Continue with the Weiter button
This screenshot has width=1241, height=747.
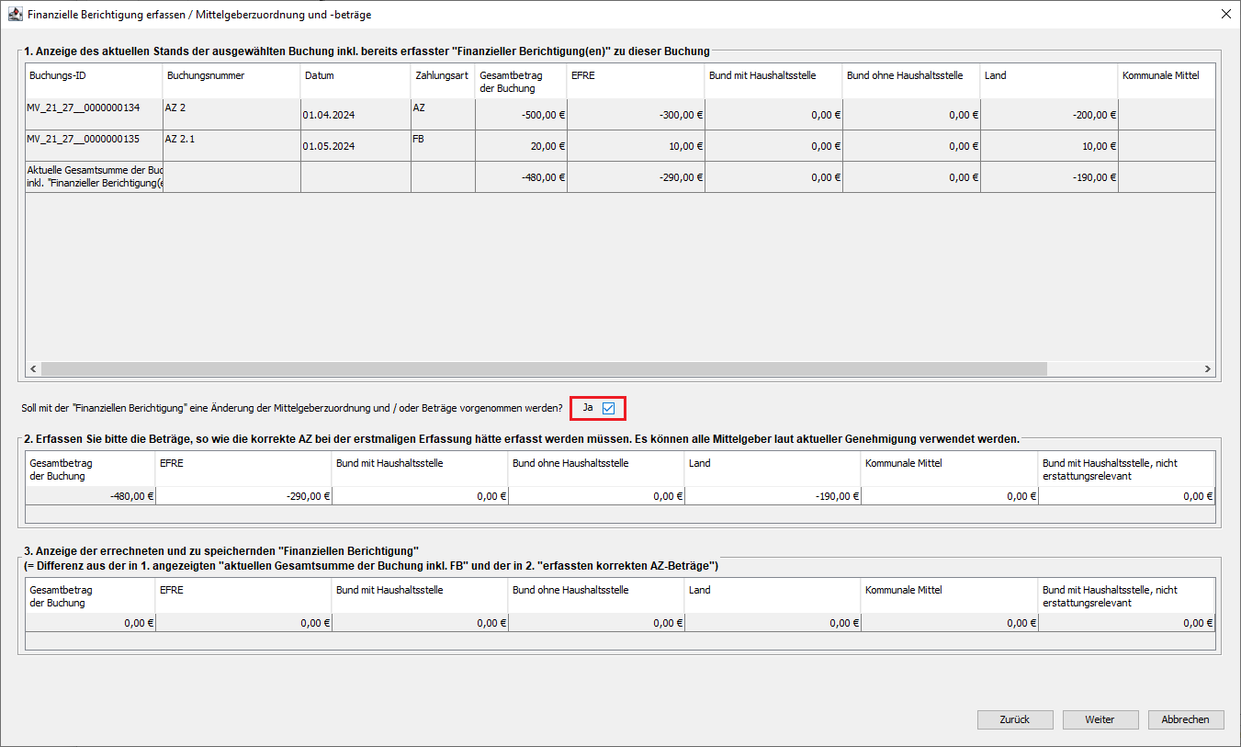point(1100,719)
